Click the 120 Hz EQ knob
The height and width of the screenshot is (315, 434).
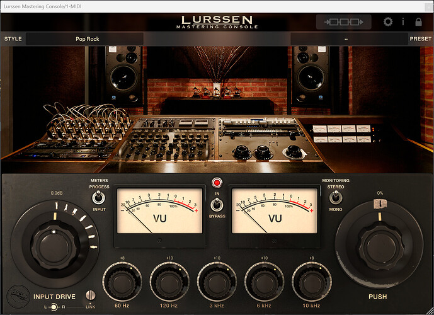tap(169, 282)
